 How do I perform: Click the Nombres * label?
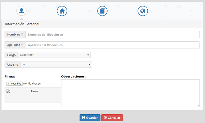[15, 34]
